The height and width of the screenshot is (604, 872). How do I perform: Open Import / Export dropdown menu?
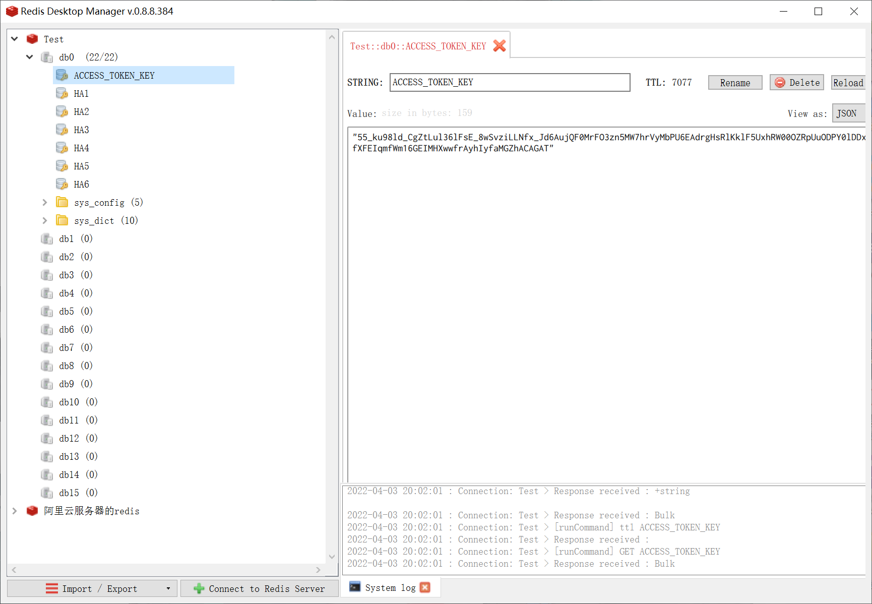tap(168, 588)
